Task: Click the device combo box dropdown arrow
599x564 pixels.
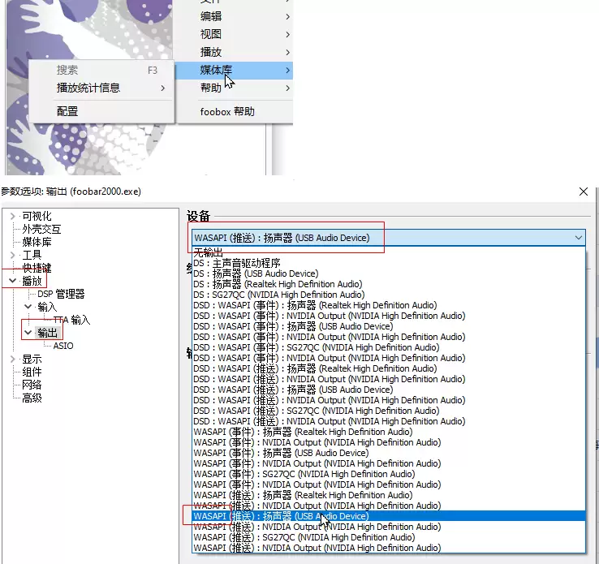Action: tap(579, 238)
